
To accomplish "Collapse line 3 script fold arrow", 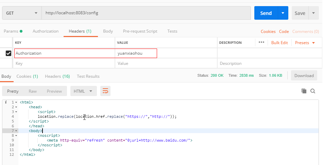I will coord(16,112).
